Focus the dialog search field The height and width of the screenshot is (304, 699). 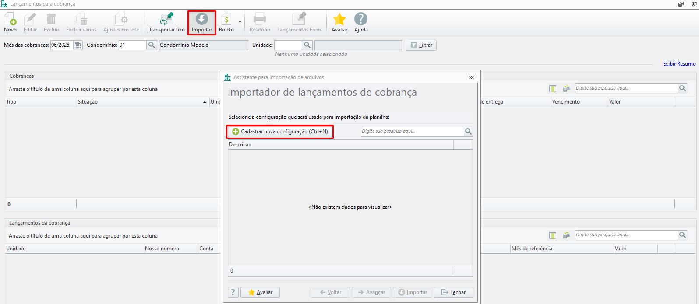pyautogui.click(x=412, y=131)
